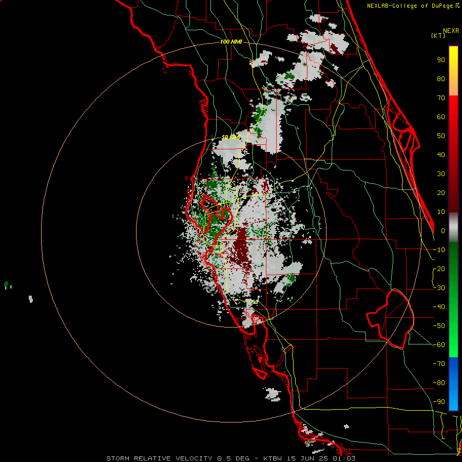The width and height of the screenshot is (462, 462).
Task: Click the positive "50" scale value
Action: 441,136
